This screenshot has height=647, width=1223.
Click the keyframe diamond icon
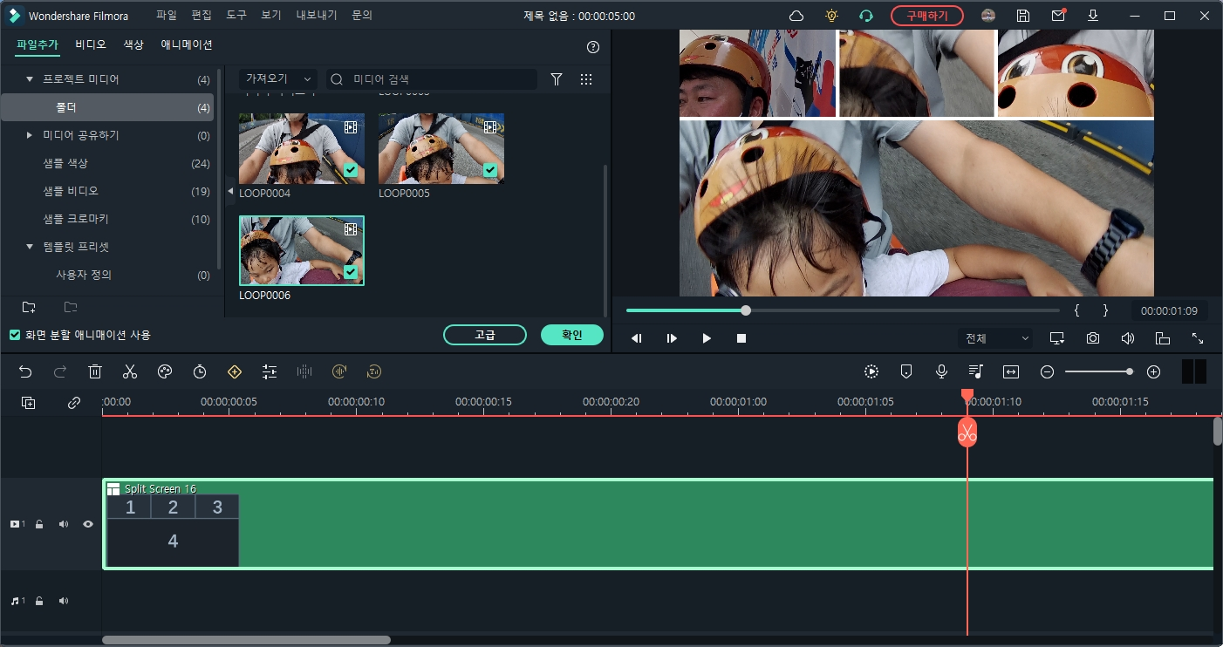(235, 372)
